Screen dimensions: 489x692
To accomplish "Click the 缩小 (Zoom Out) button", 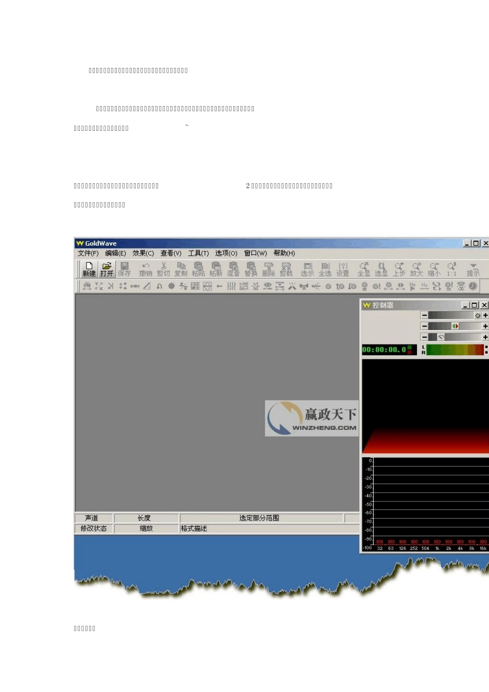I will click(x=434, y=269).
